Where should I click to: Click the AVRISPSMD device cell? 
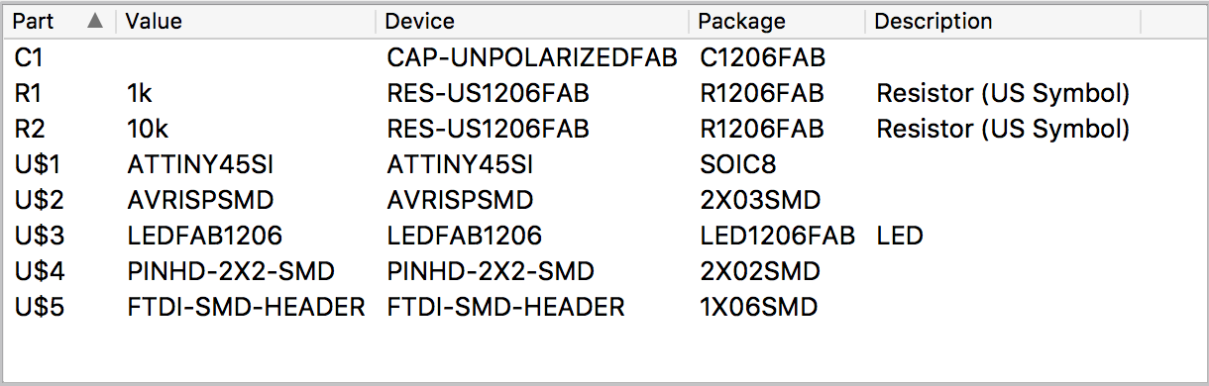(460, 201)
